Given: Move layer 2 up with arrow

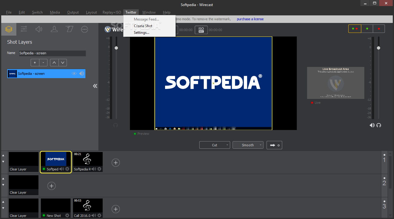Looking at the screenshot, I should (x=3, y=179).
